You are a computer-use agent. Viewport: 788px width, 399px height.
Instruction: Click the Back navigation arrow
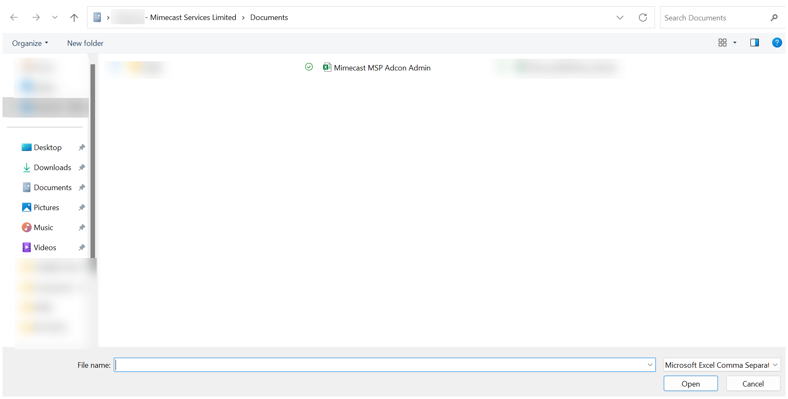click(x=14, y=18)
